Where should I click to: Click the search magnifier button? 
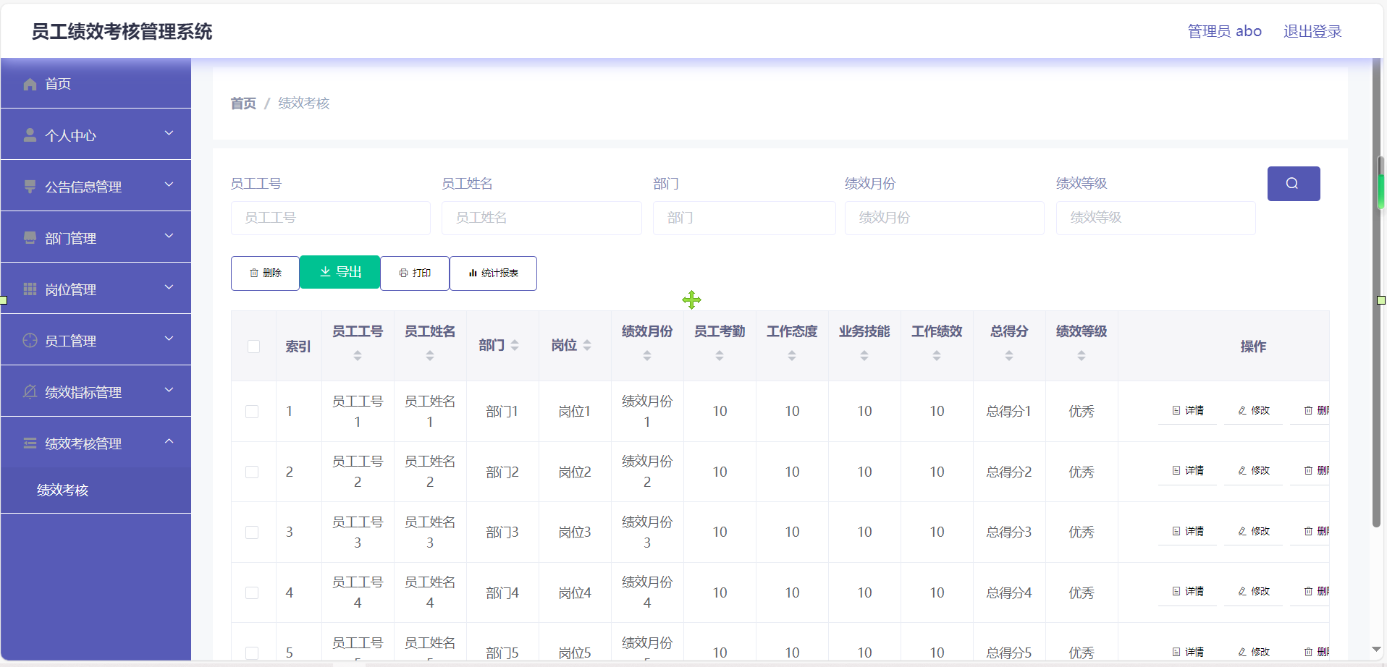1294,184
